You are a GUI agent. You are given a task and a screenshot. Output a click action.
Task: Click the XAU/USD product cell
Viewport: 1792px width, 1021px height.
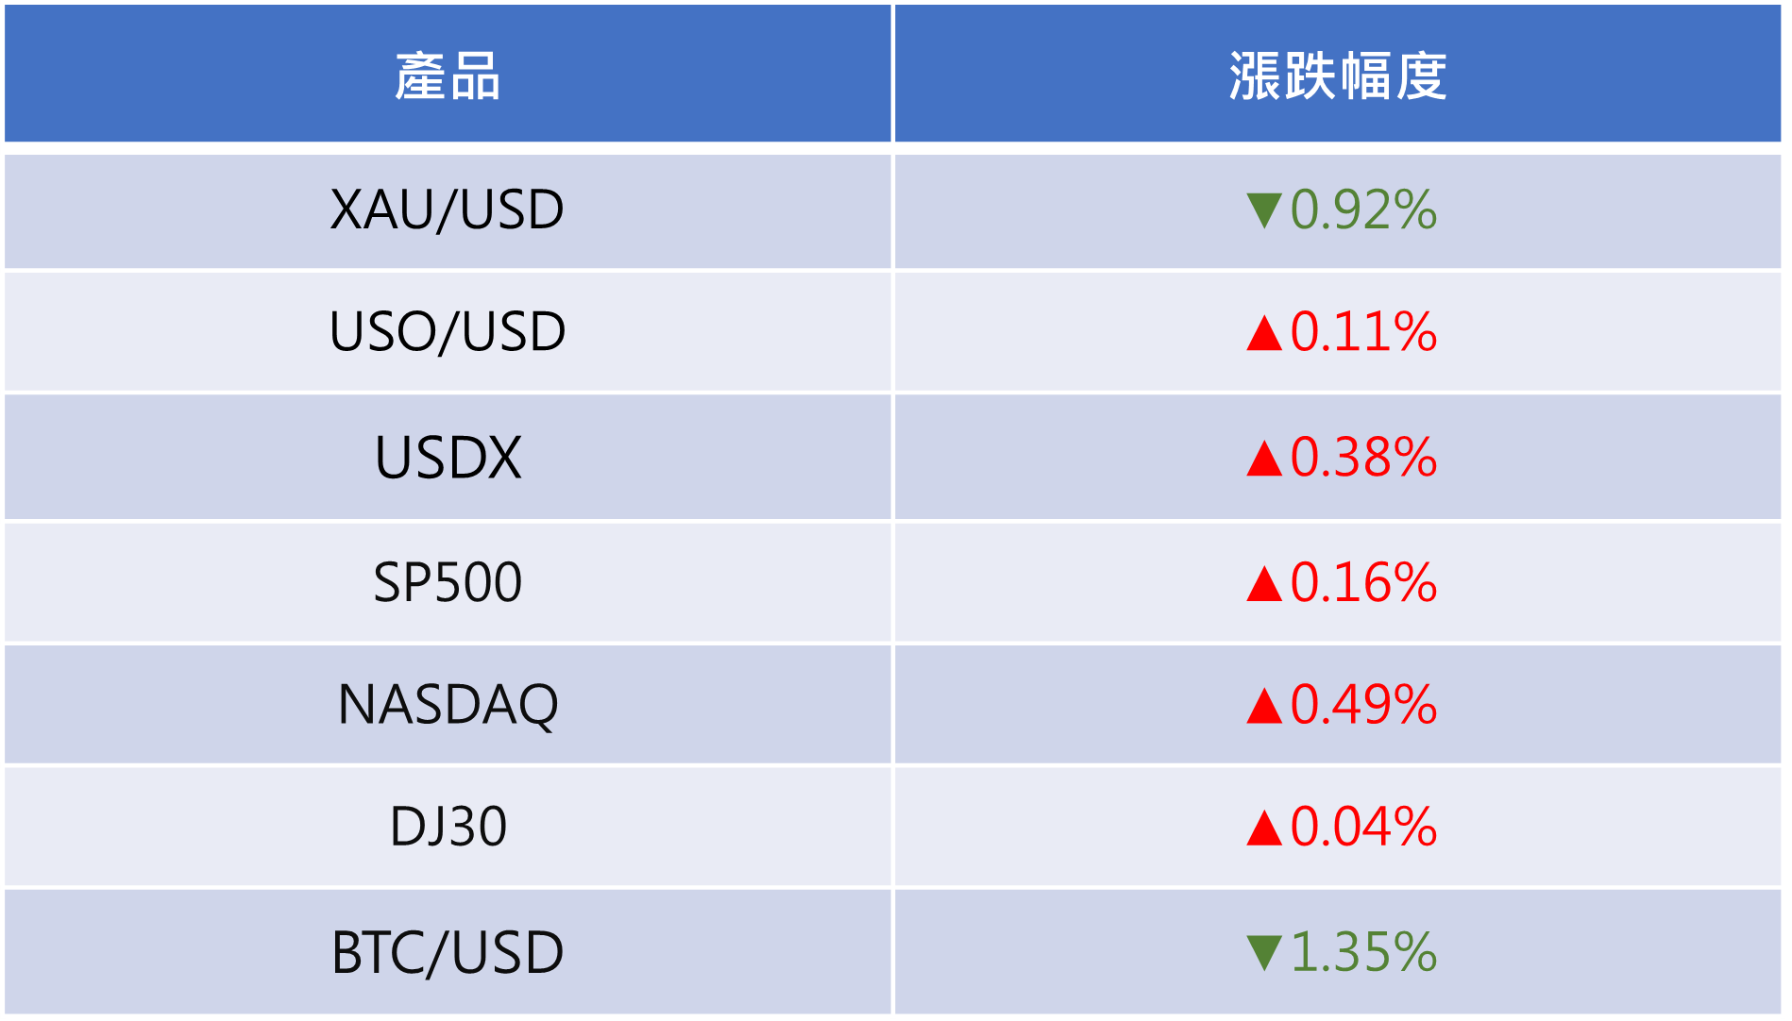point(448,211)
